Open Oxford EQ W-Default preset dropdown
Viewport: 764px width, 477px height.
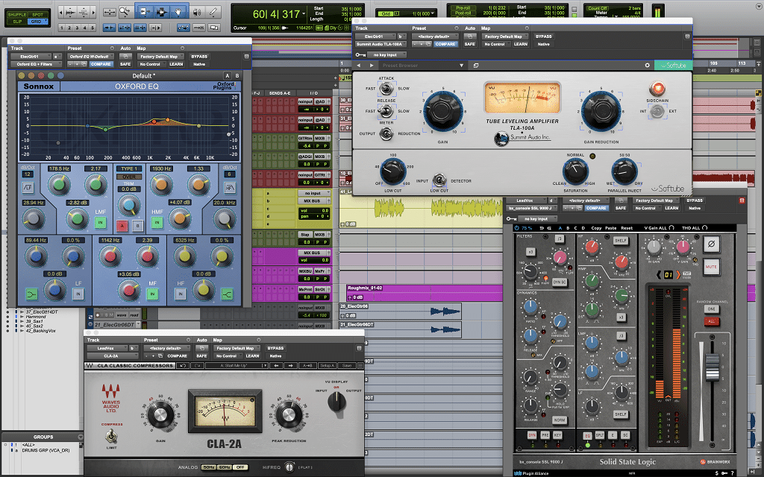[90, 57]
